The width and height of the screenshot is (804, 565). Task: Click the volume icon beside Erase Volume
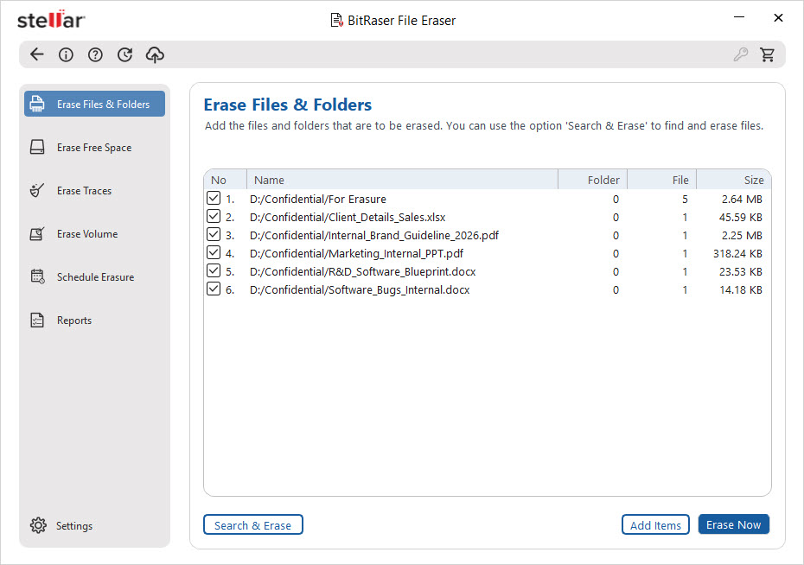(37, 233)
